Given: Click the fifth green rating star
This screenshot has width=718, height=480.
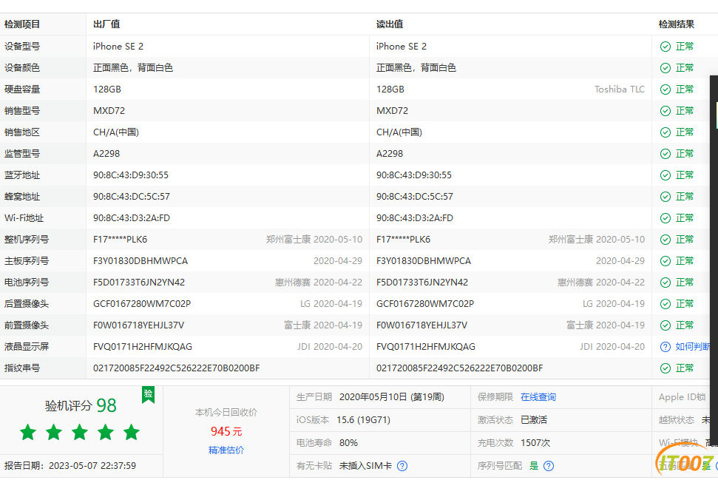Looking at the screenshot, I should (132, 432).
